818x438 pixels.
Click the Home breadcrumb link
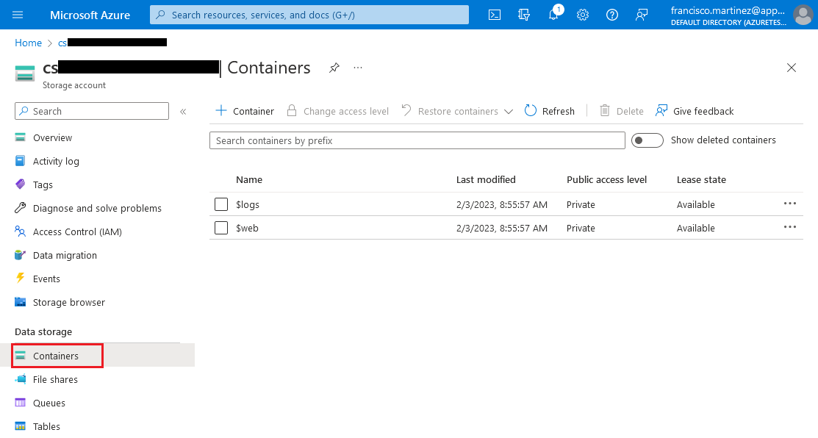pyautogui.click(x=28, y=43)
